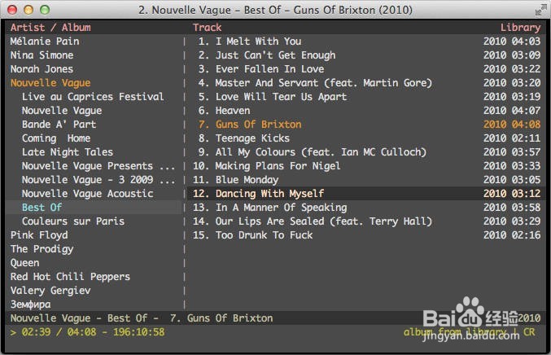Select artist Norah Jones
The height and width of the screenshot is (355, 551).
(42, 69)
